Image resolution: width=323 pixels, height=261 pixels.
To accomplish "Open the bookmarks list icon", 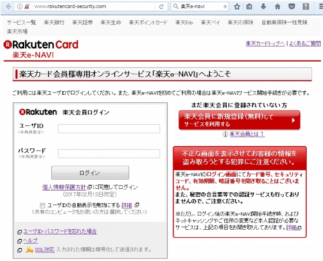I will coord(249,6).
